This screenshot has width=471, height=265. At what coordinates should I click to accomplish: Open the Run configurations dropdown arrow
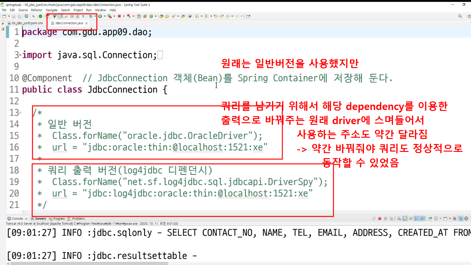[x=105, y=16]
